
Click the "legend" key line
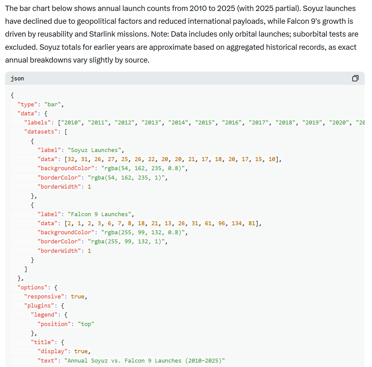(x=49, y=315)
